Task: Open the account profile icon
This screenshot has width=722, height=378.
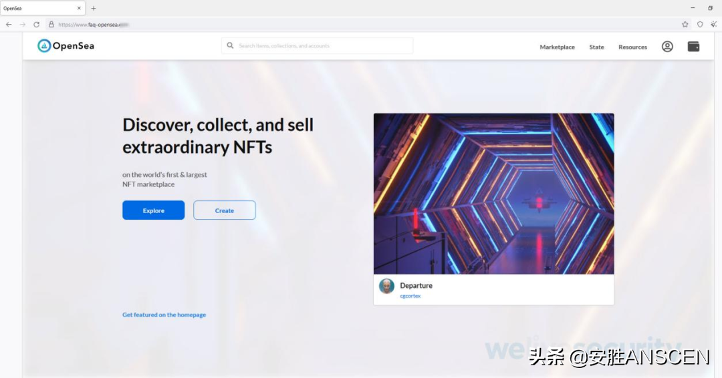Action: pyautogui.click(x=667, y=47)
